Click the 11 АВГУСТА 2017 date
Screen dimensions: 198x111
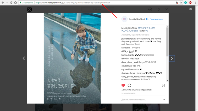point(128,93)
